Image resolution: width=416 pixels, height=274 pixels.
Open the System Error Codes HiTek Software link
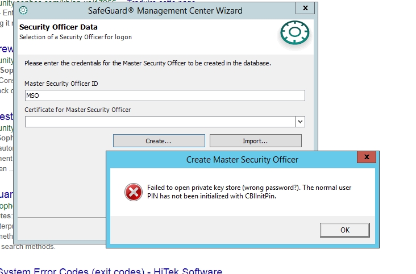click(110, 271)
